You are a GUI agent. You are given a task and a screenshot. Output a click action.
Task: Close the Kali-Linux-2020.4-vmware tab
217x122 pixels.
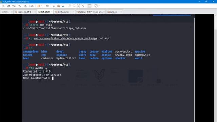(104, 12)
